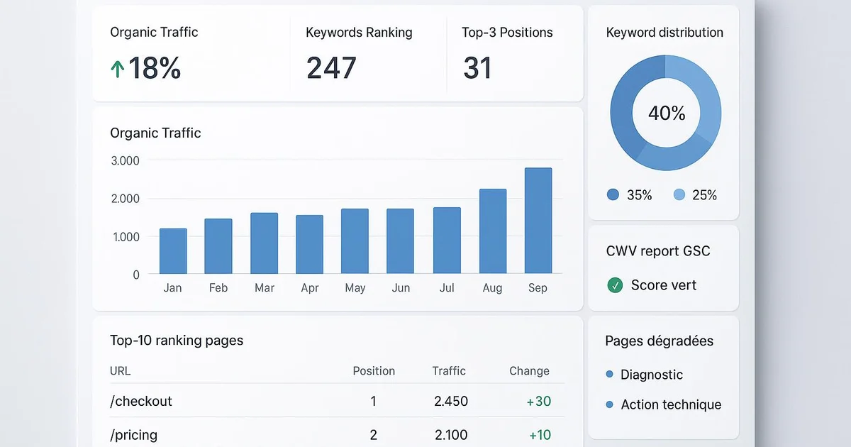
Task: Click the 1.000 axis label
Action: 126,236
